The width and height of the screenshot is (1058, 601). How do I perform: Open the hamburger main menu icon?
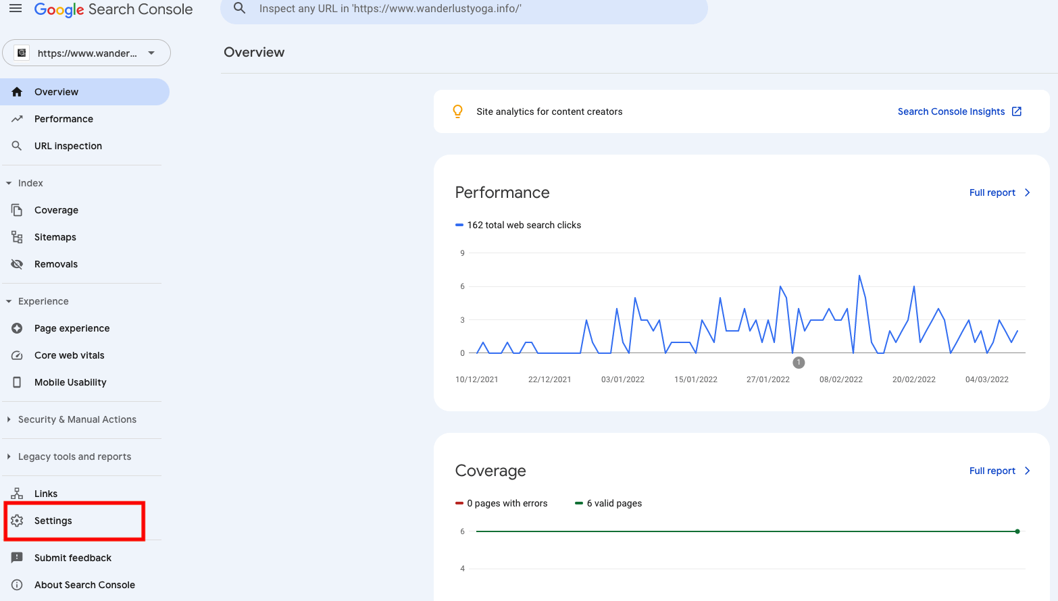[16, 9]
